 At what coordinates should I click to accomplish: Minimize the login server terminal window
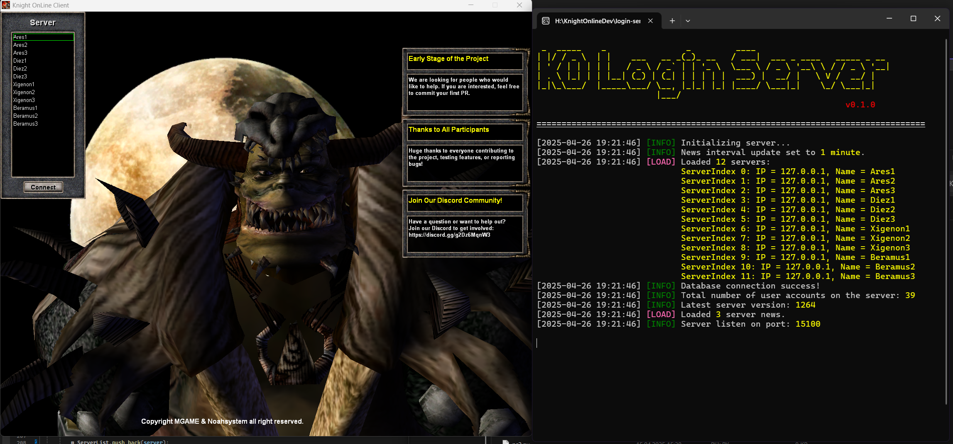tap(889, 19)
